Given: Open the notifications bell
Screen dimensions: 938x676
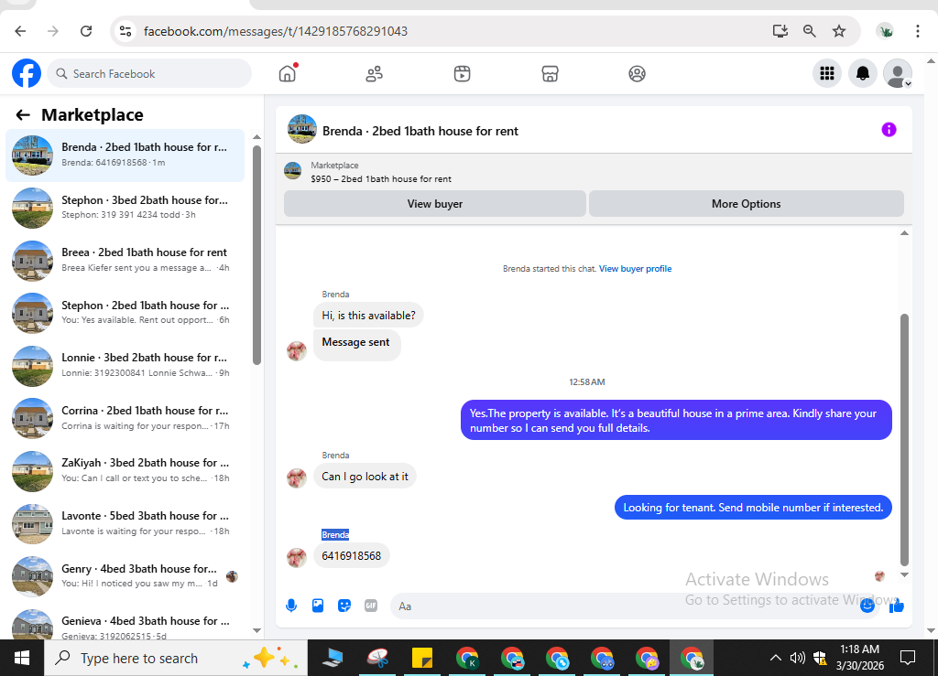Looking at the screenshot, I should click(863, 73).
